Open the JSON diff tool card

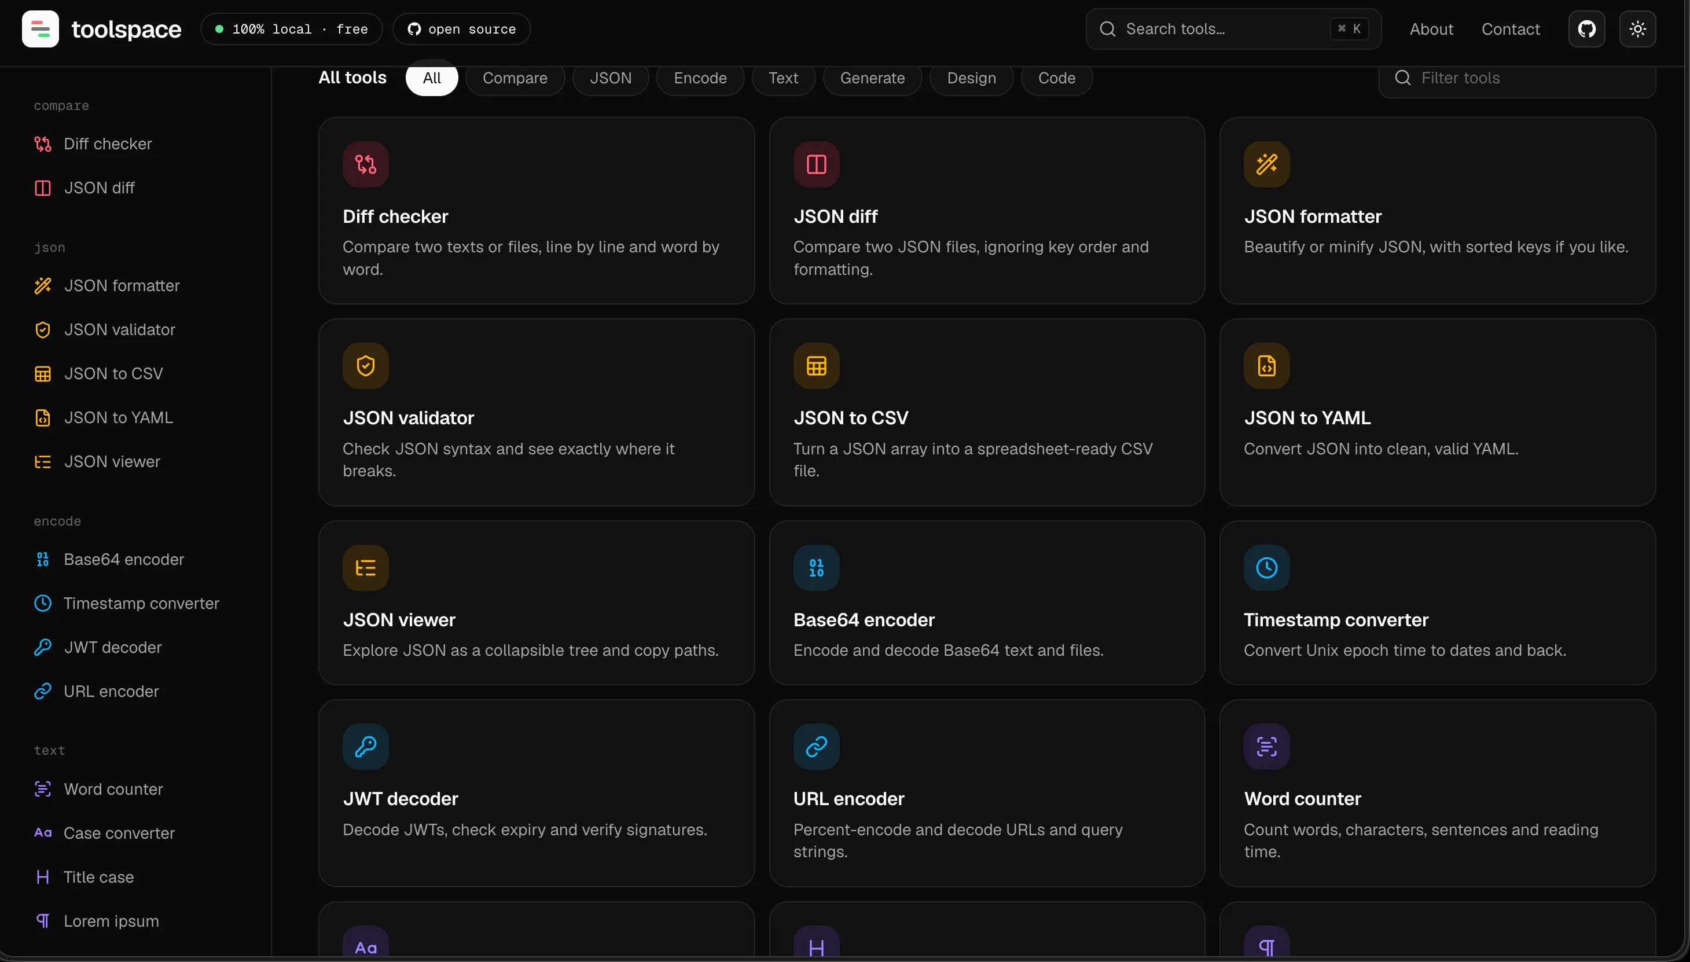pos(987,211)
